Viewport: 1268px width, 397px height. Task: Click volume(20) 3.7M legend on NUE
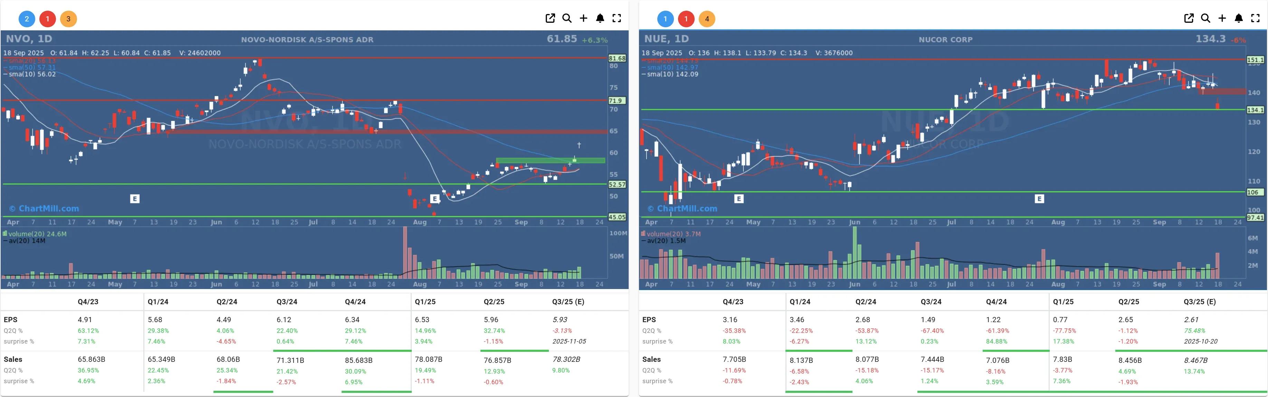[x=671, y=234]
